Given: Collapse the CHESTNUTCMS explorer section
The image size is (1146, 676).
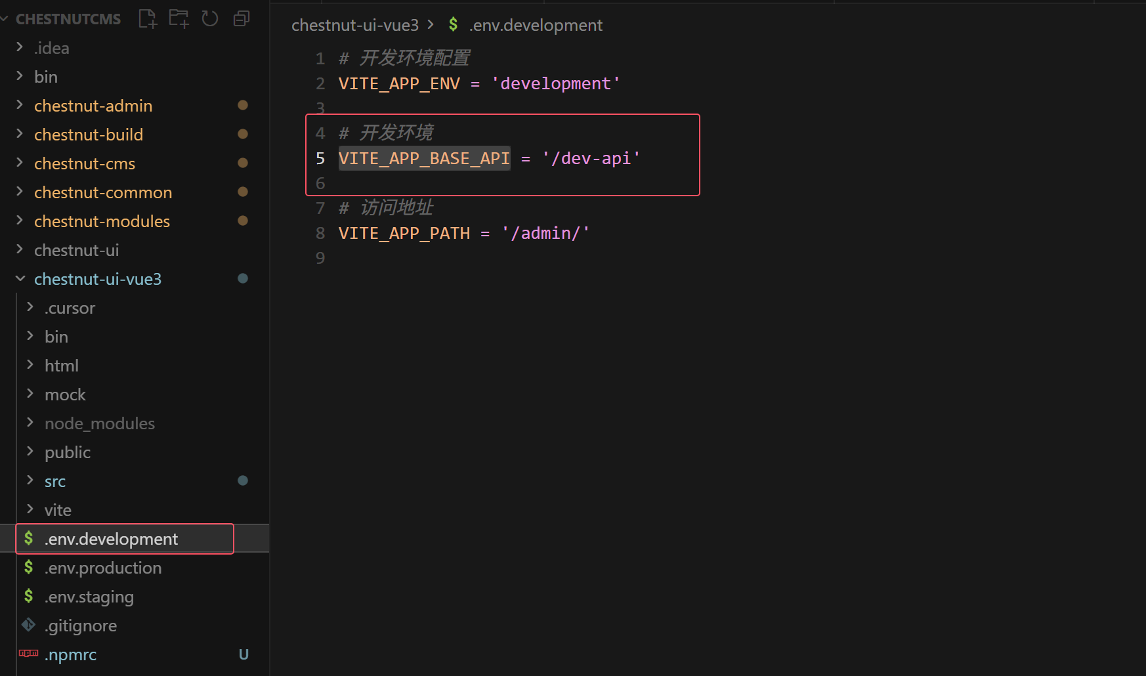Looking at the screenshot, I should [x=5, y=19].
